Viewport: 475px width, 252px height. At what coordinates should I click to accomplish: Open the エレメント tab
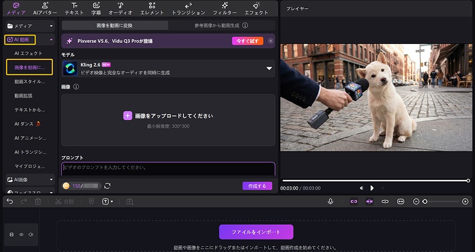tap(152, 9)
